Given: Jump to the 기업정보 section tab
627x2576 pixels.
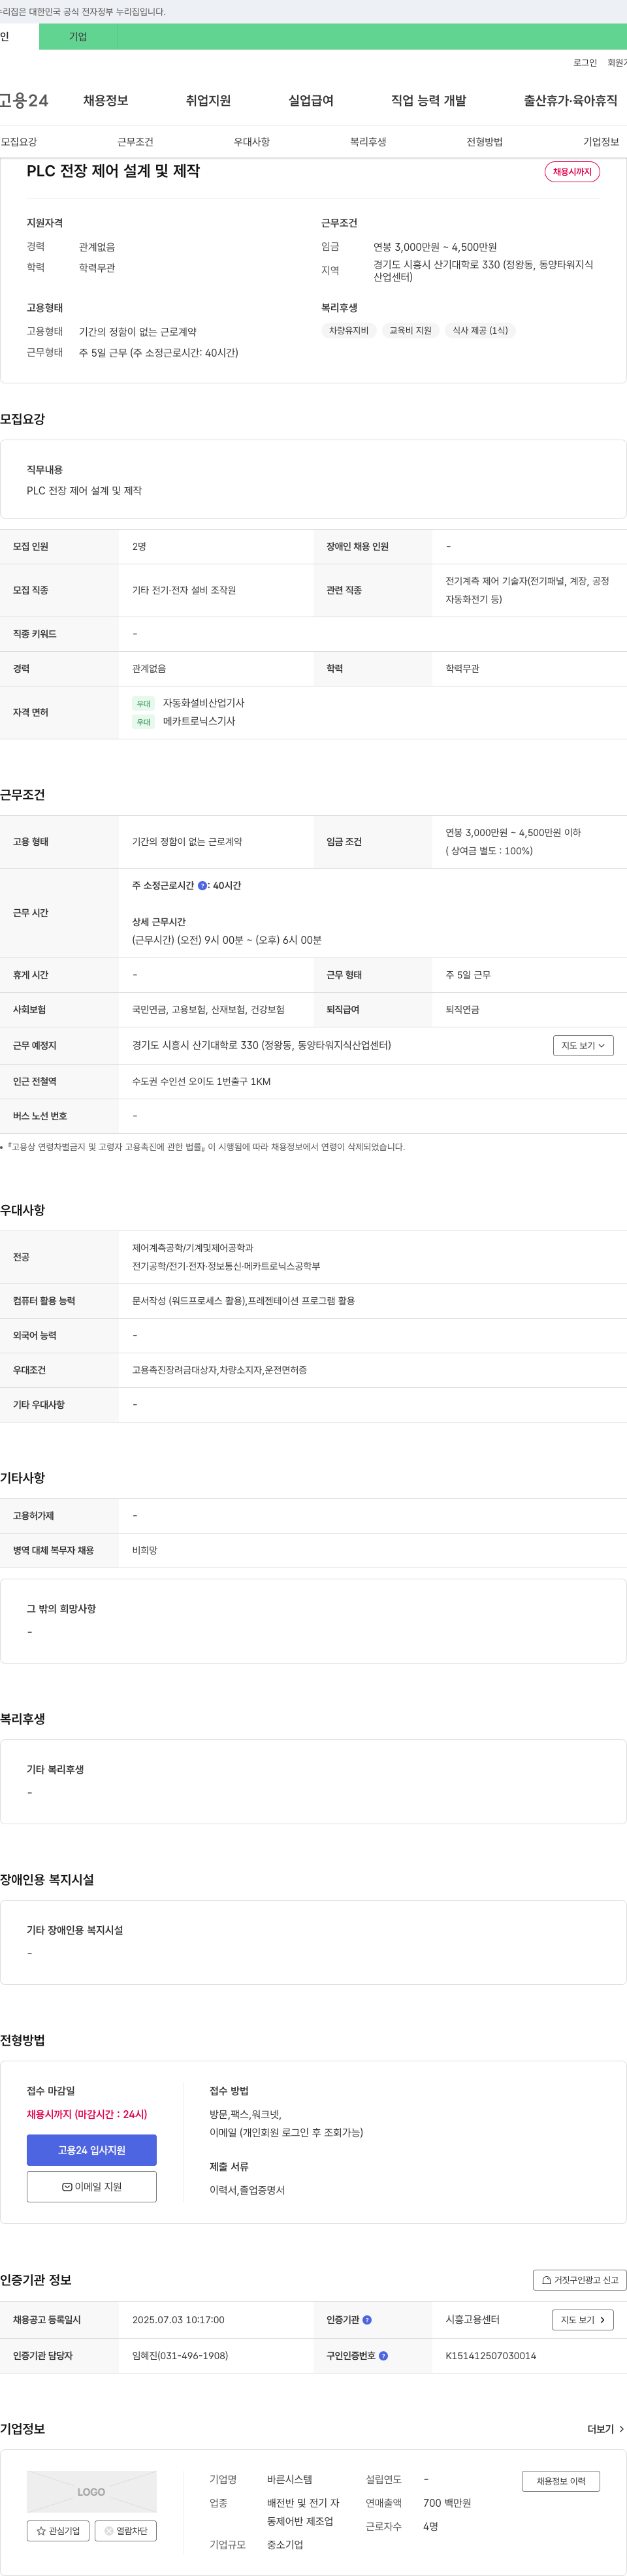Looking at the screenshot, I should [601, 142].
